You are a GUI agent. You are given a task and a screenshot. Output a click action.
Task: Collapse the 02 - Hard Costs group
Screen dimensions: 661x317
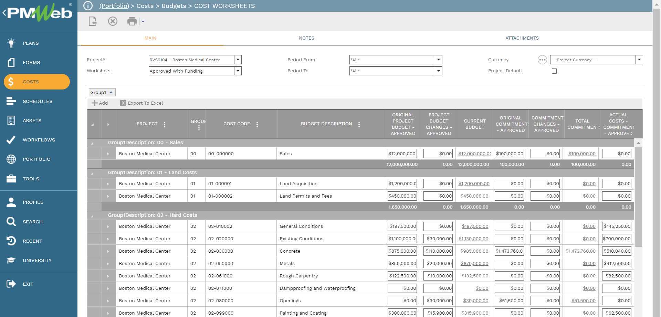coord(92,216)
